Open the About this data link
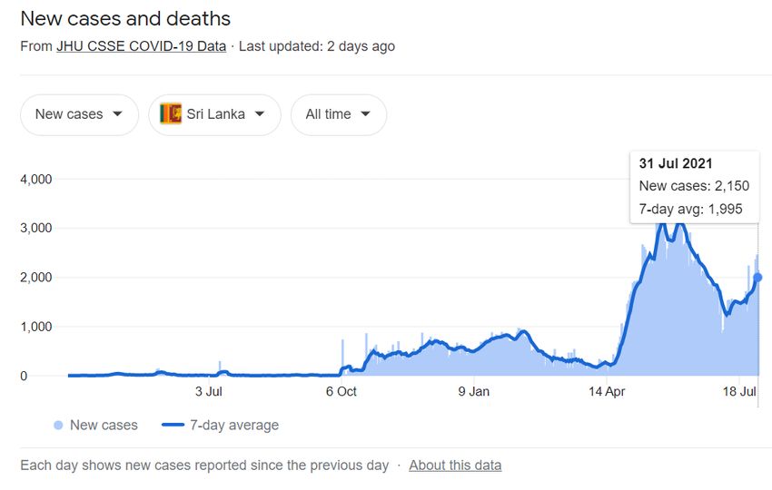The height and width of the screenshot is (490, 772). (x=455, y=465)
